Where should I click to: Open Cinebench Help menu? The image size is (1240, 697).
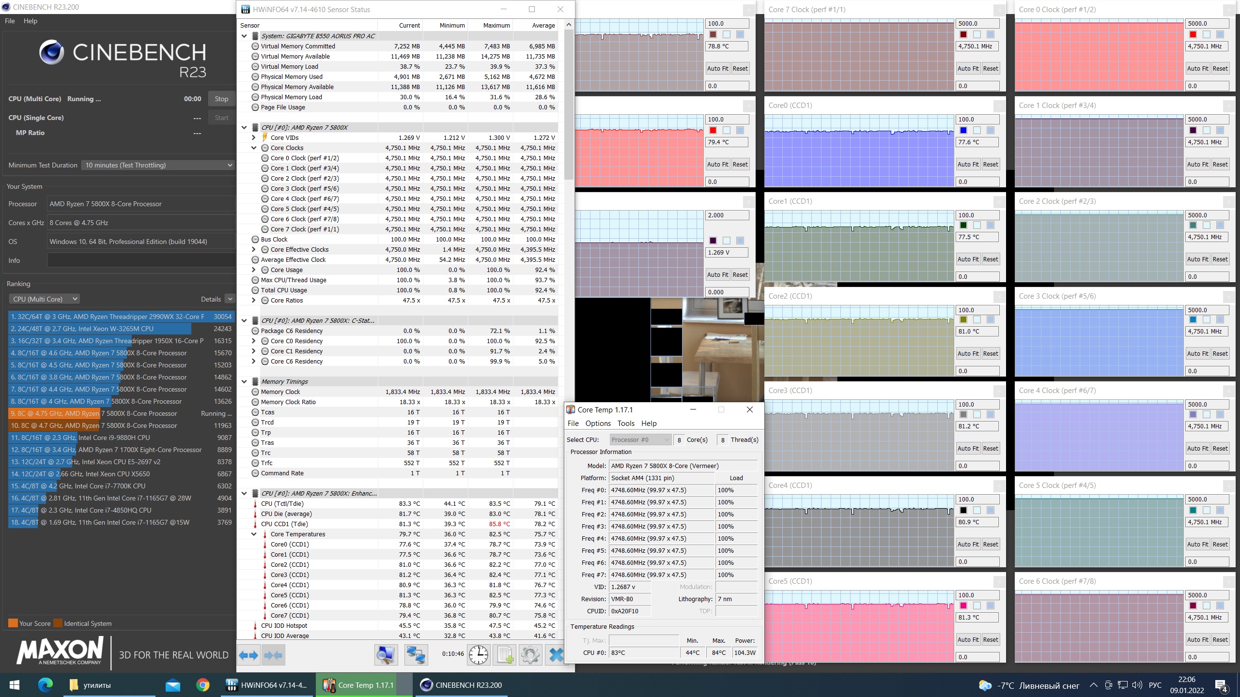[x=30, y=21]
